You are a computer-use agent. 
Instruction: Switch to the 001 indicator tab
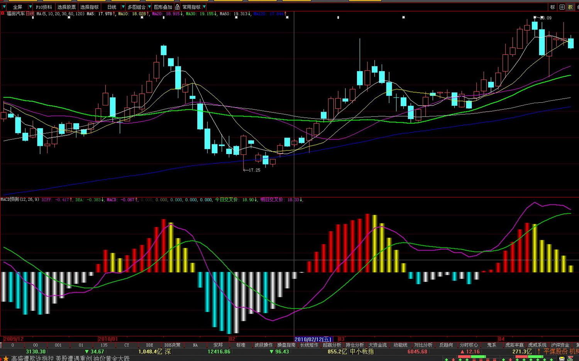click(58, 345)
